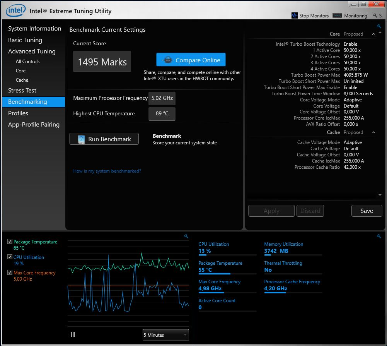
Task: Click the Active Core Count value
Action: [200, 307]
